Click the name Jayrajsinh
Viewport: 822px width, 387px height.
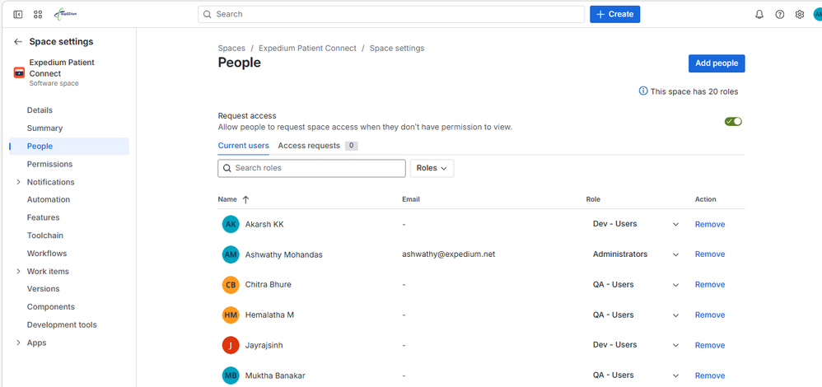264,346
